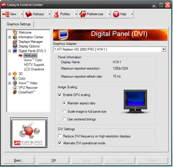Select Attributes in the tree

coord(30,55)
